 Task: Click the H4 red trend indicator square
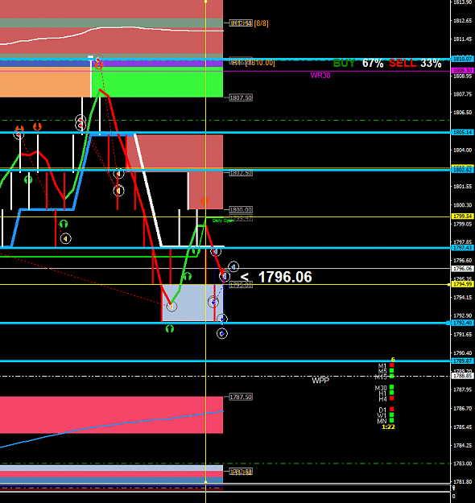(x=391, y=398)
